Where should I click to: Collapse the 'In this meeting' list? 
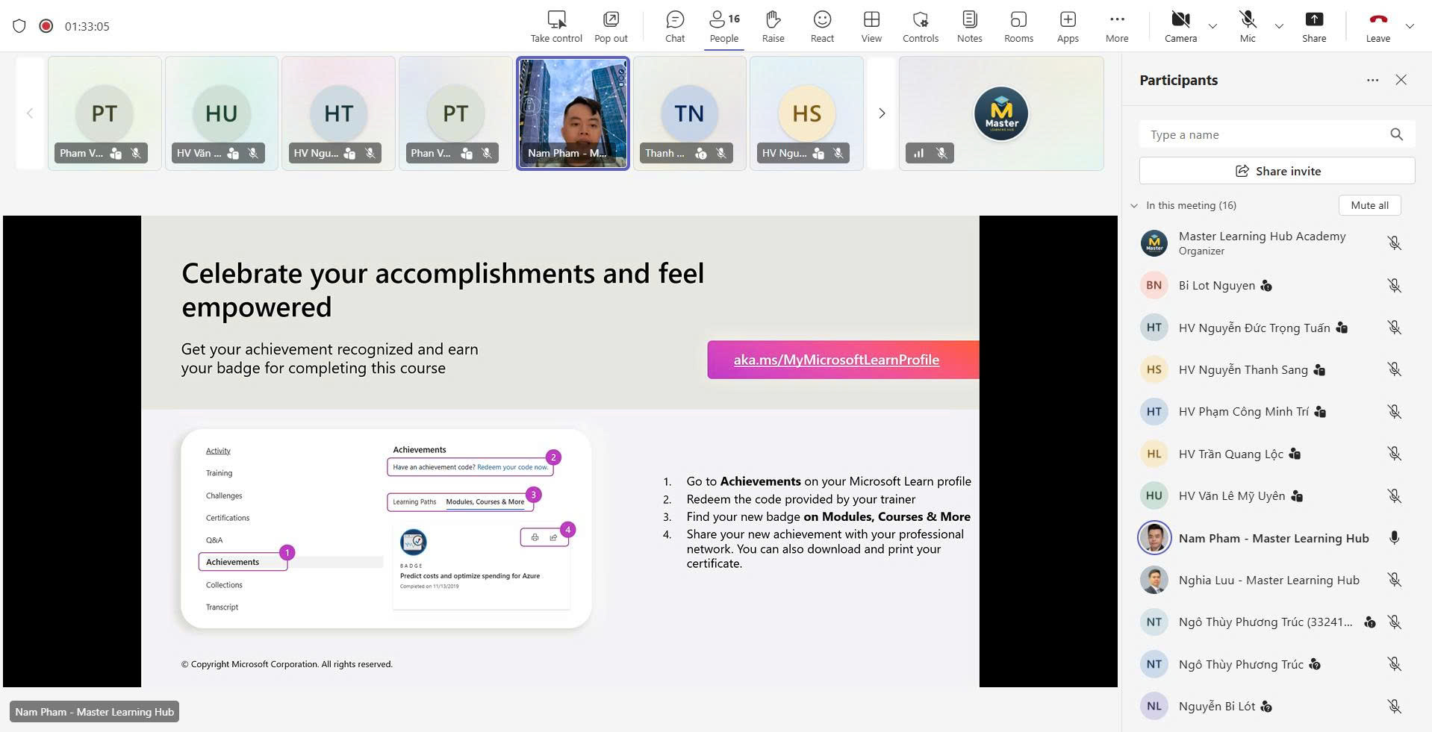1134,206
